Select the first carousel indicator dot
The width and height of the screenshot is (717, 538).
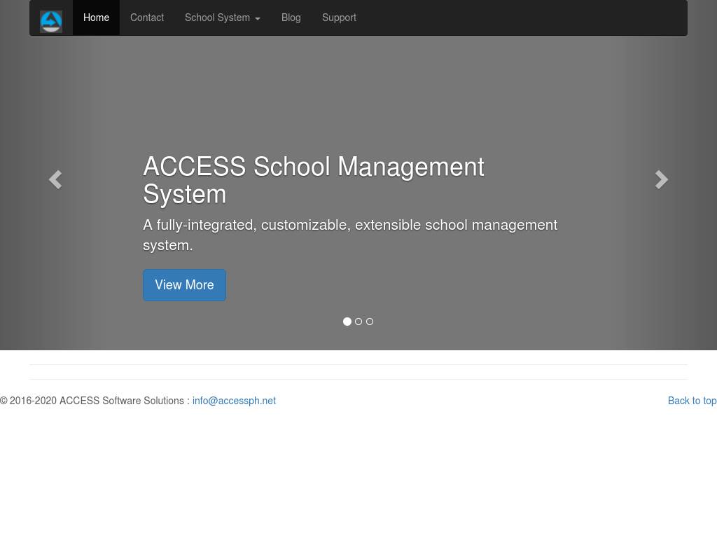pos(347,322)
